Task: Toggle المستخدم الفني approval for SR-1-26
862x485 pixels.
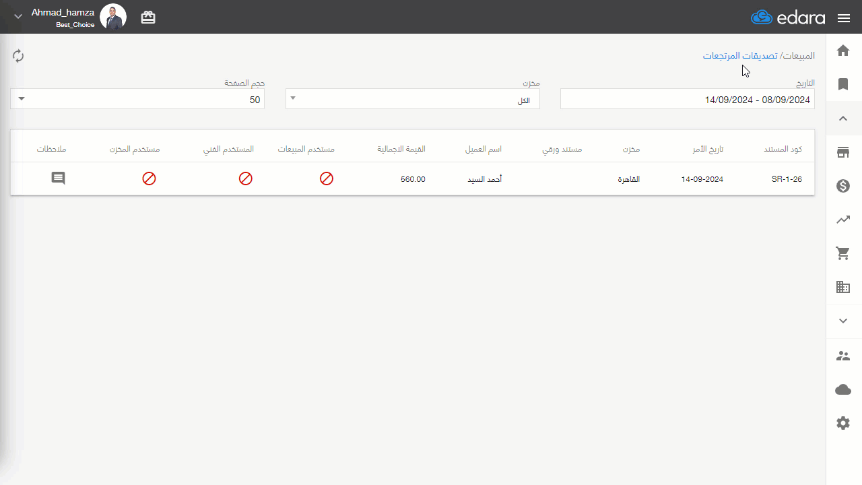Action: click(246, 179)
